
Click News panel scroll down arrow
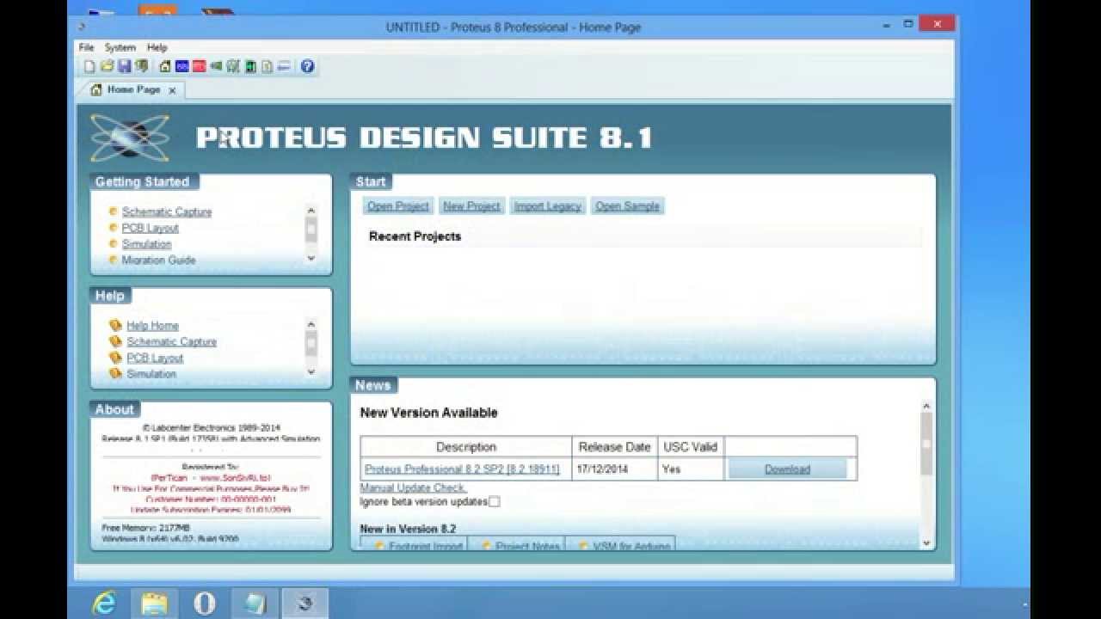pyautogui.click(x=926, y=542)
